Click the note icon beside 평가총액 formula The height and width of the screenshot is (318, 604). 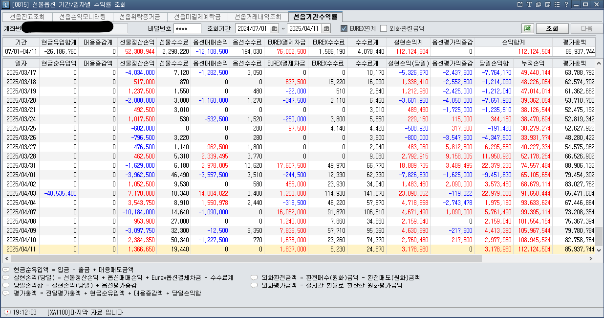pyautogui.click(x=6, y=293)
